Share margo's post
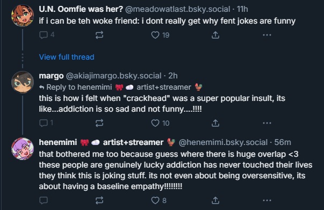Image resolution: width=324 pixels, height=210 pixels. click(215, 123)
